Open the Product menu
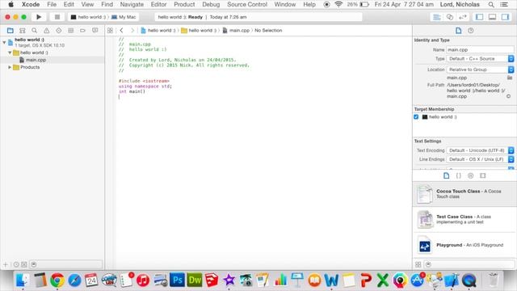The width and height of the screenshot is (517, 291). 184,4
